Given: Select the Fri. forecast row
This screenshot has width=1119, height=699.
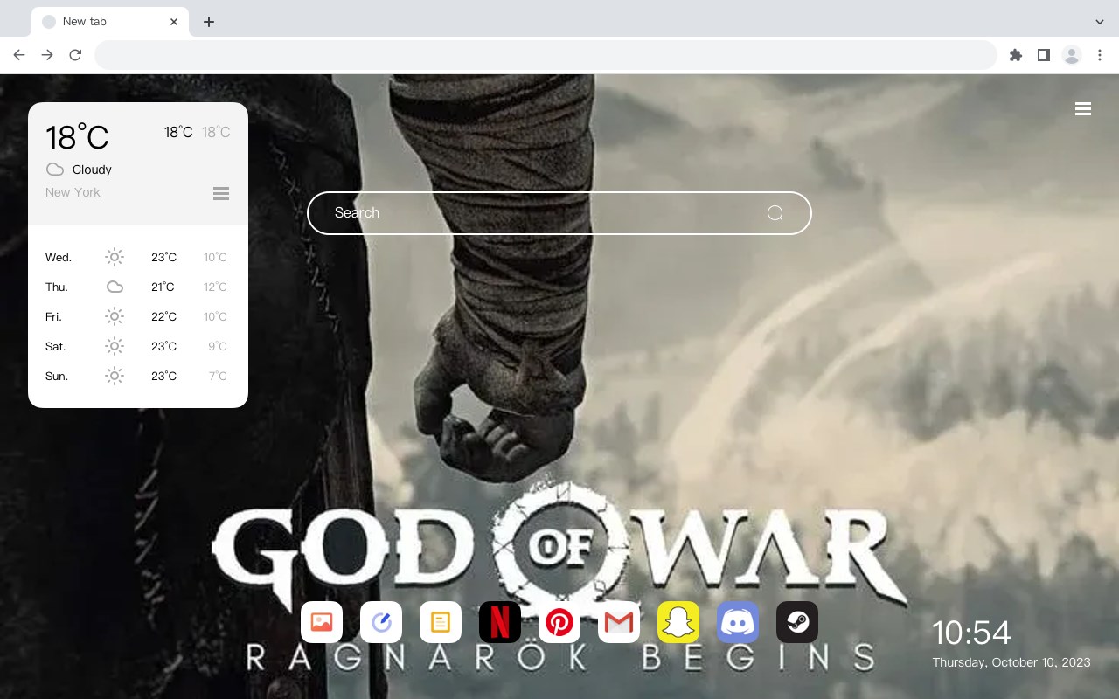Looking at the screenshot, I should point(138,316).
